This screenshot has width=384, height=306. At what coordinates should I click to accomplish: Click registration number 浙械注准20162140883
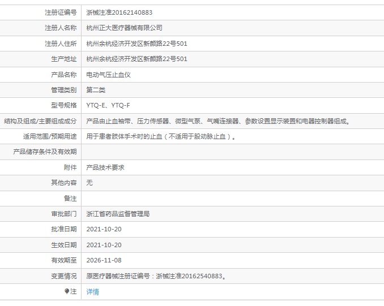[x=119, y=12]
